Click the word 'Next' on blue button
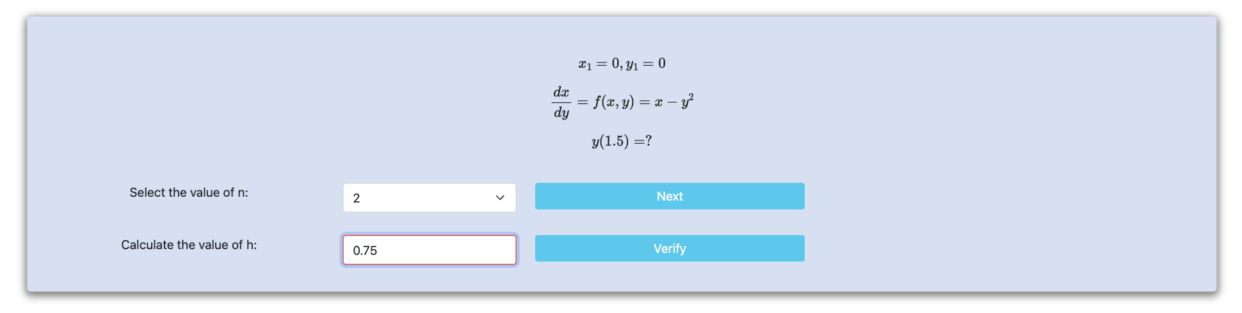The height and width of the screenshot is (313, 1242). [670, 196]
